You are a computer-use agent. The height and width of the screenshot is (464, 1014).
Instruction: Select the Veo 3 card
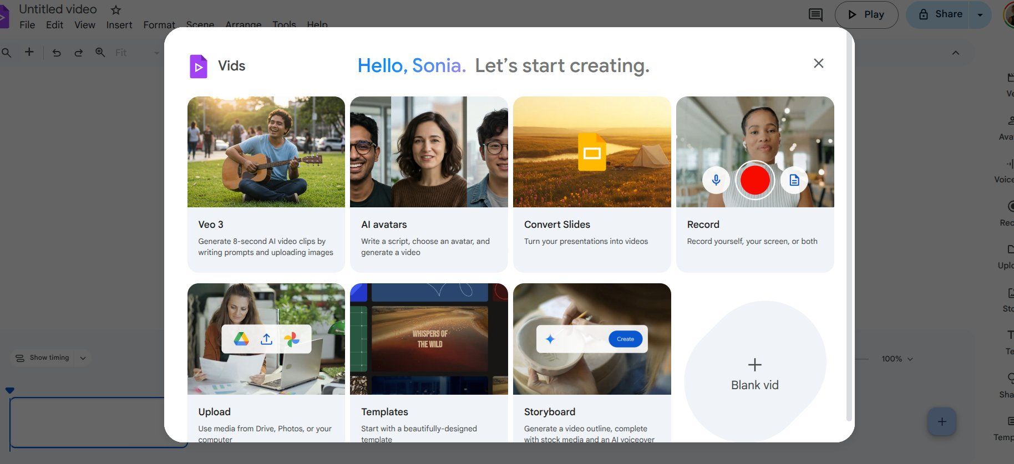(266, 184)
